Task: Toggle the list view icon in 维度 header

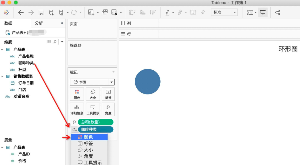Action: [49, 42]
